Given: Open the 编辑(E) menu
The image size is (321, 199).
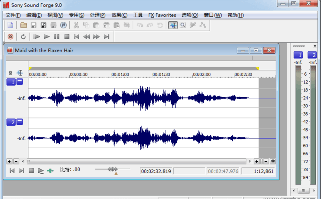Looking at the screenshot, I should [34, 15].
